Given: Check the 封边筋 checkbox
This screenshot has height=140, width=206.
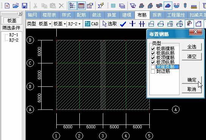Looking at the screenshot, I should (x=153, y=71).
